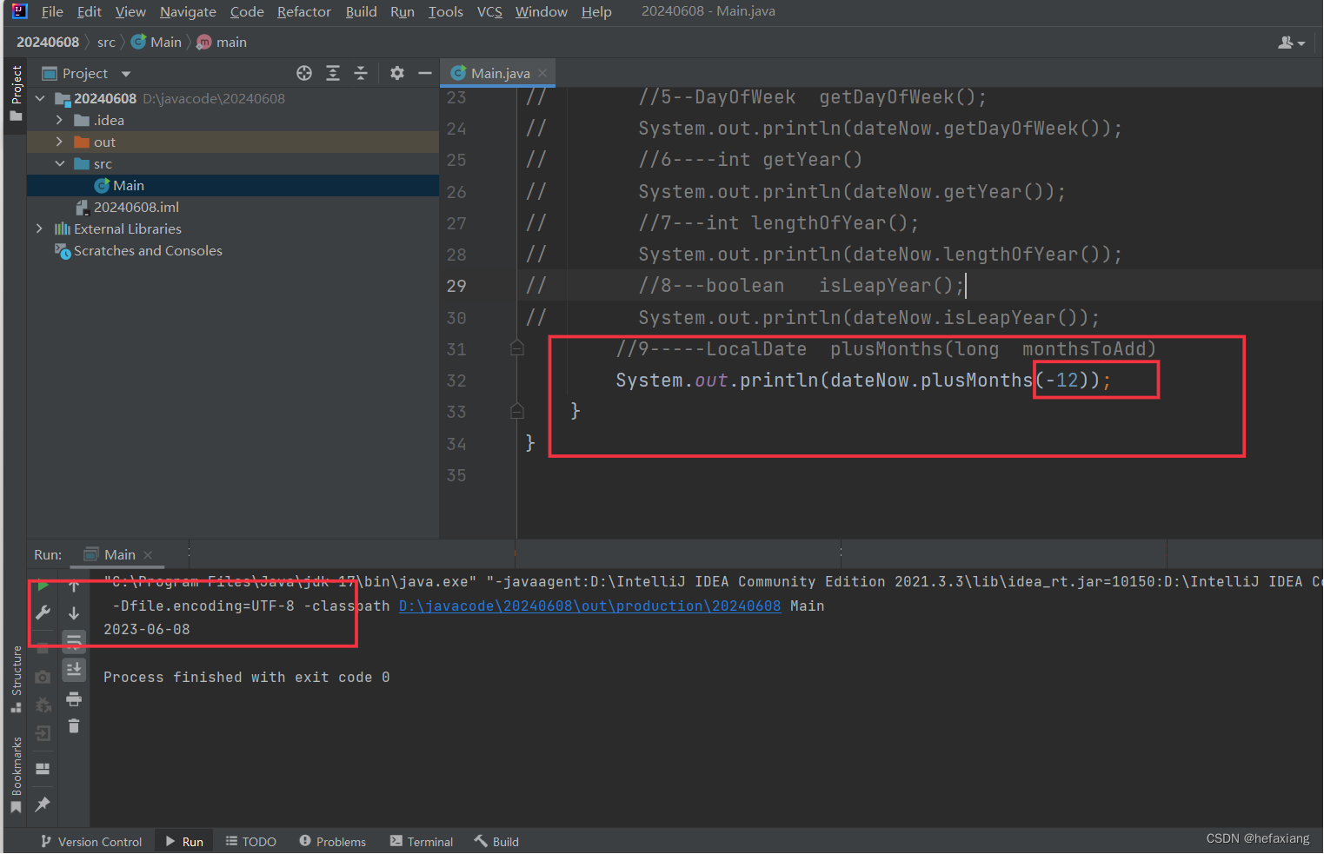Screen dimensions: 1324x854
Task: Open the Help menu
Action: 596,11
